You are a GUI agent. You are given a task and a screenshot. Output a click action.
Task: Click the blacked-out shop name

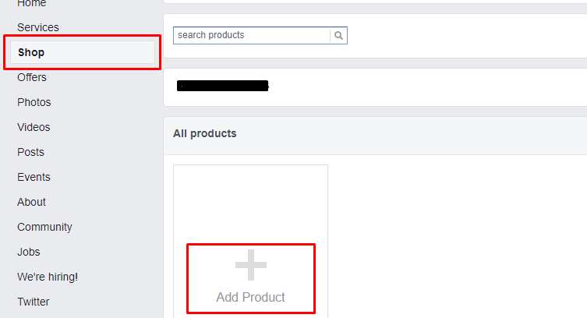pyautogui.click(x=223, y=86)
